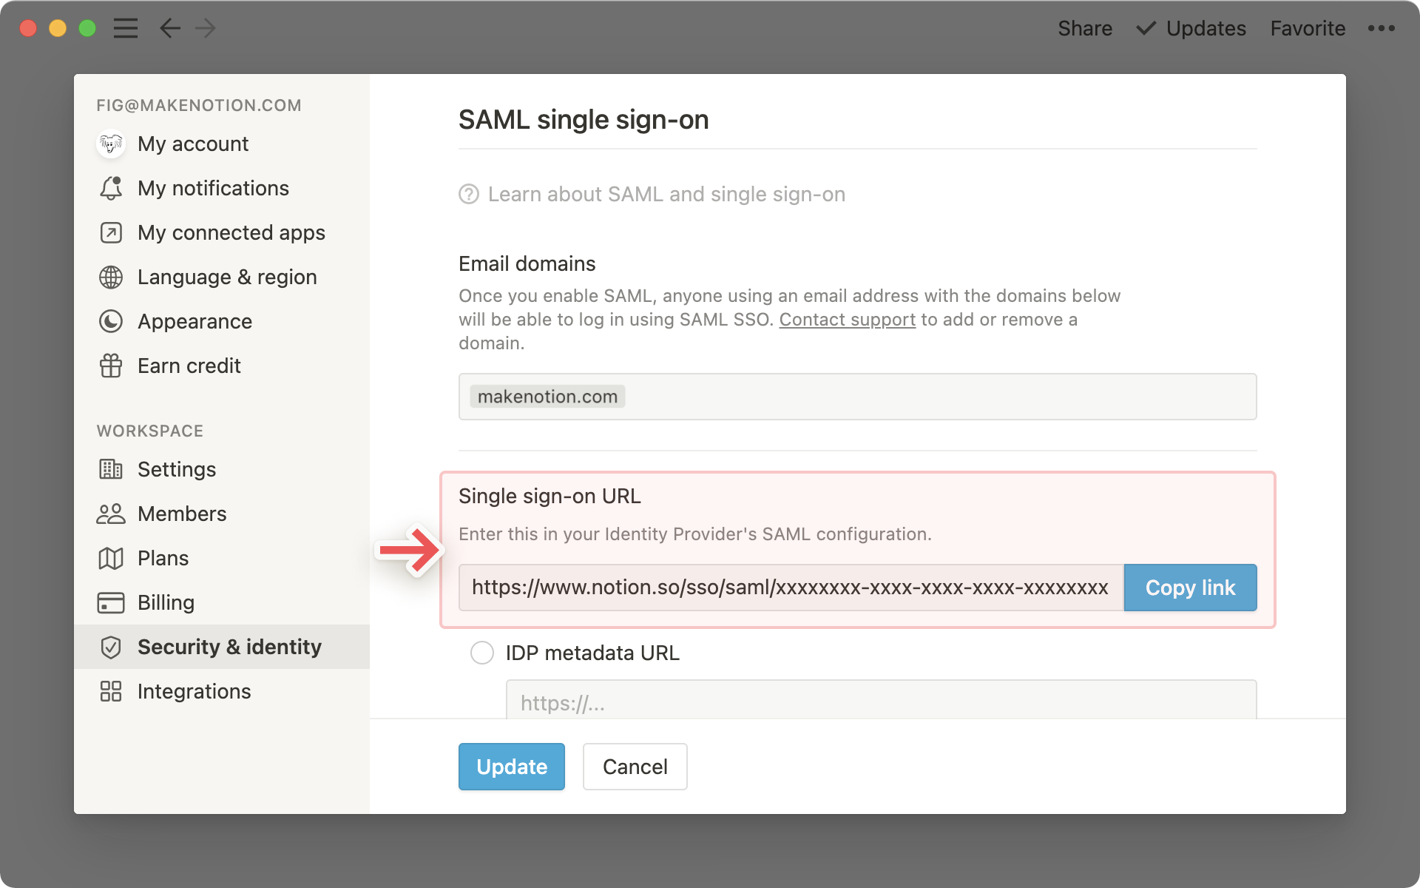This screenshot has width=1420, height=888.
Task: Click the globe icon for language
Action: tap(111, 277)
